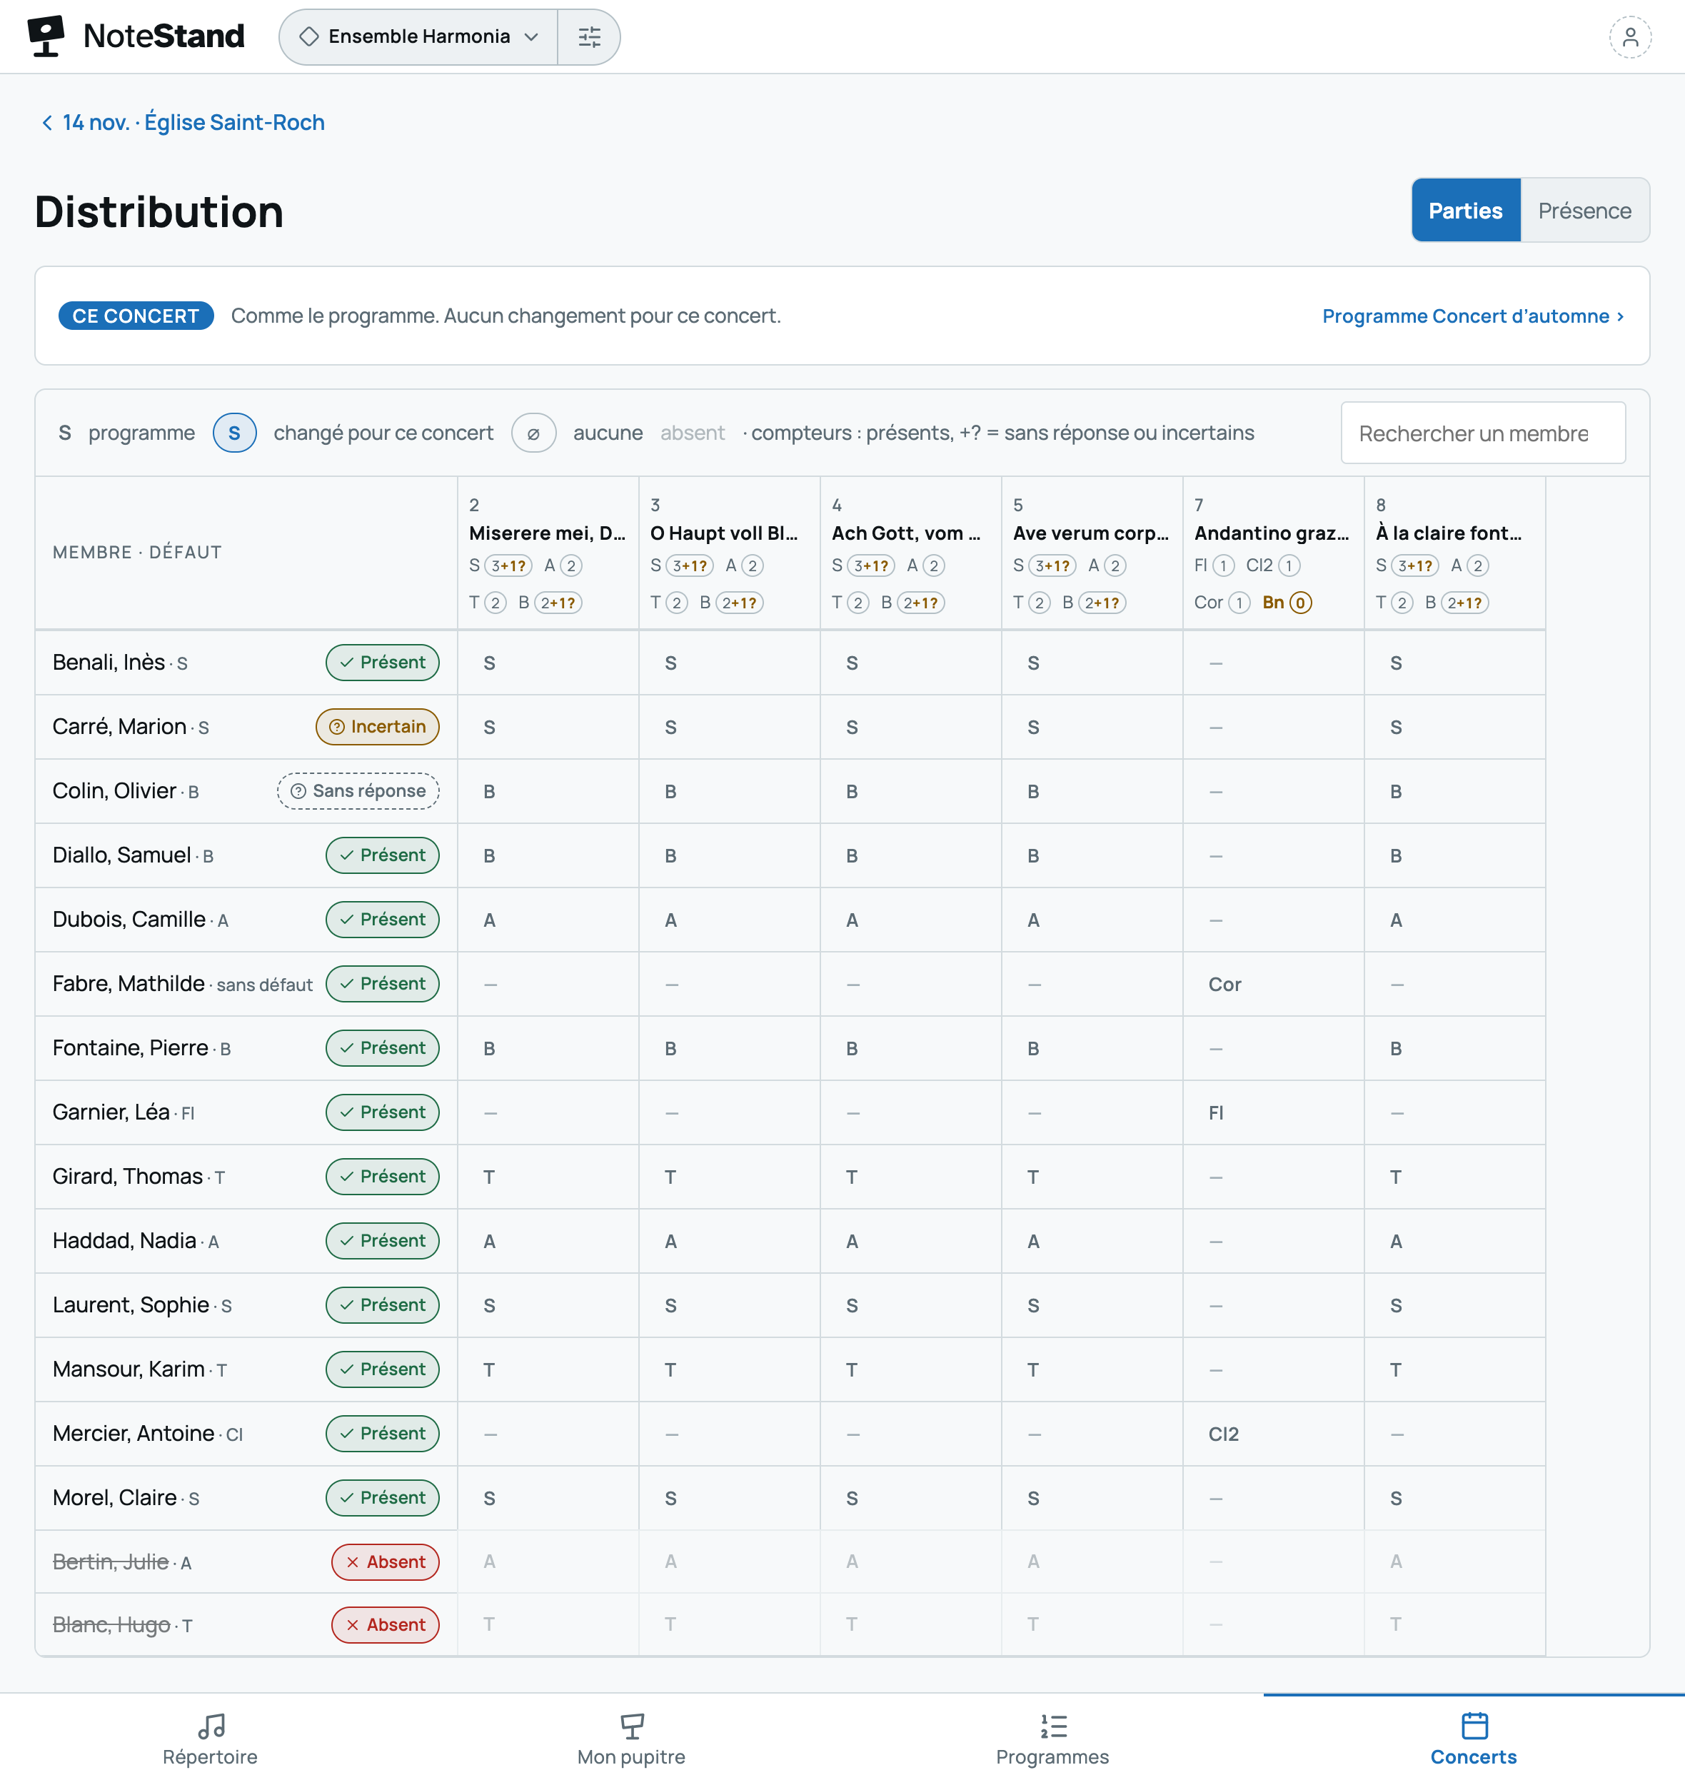The width and height of the screenshot is (1685, 1785).
Task: Click Bertin, Julie Absent status badge
Action: (x=386, y=1562)
